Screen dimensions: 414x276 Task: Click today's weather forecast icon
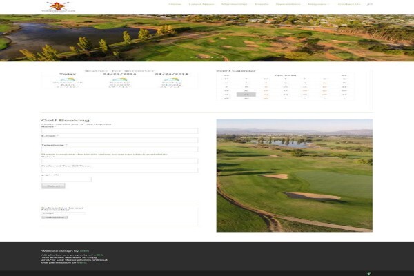[x=68, y=80]
